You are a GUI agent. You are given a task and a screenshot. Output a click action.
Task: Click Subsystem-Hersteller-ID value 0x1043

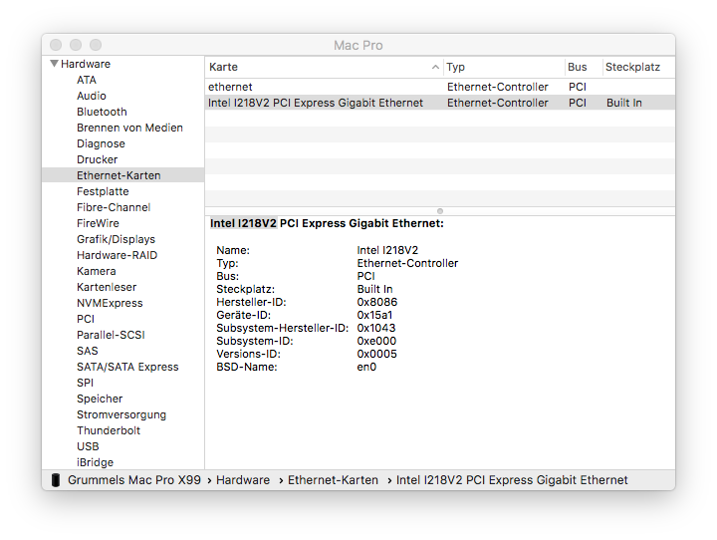pyautogui.click(x=375, y=328)
